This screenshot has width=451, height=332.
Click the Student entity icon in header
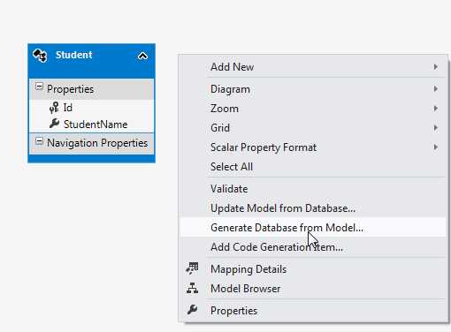40,56
